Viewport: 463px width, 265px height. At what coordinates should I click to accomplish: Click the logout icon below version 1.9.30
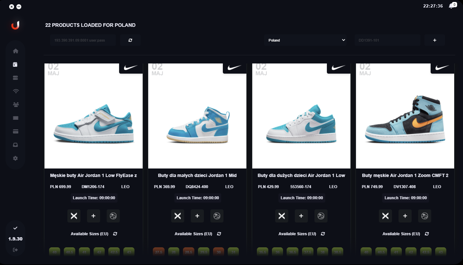15,250
